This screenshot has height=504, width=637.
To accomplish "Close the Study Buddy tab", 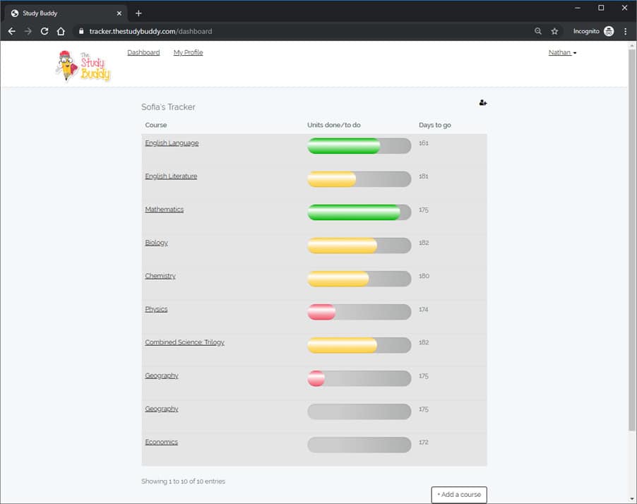I will [119, 13].
